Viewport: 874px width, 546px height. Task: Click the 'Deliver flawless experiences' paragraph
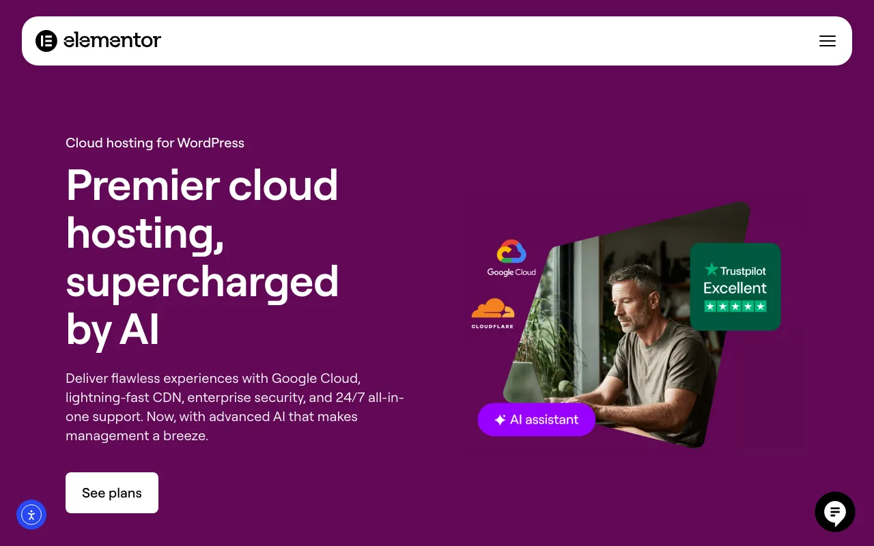pos(235,407)
